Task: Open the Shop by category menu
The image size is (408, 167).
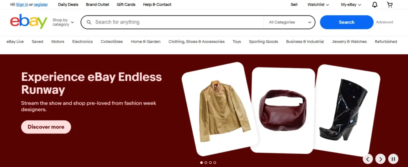Action: [x=63, y=22]
